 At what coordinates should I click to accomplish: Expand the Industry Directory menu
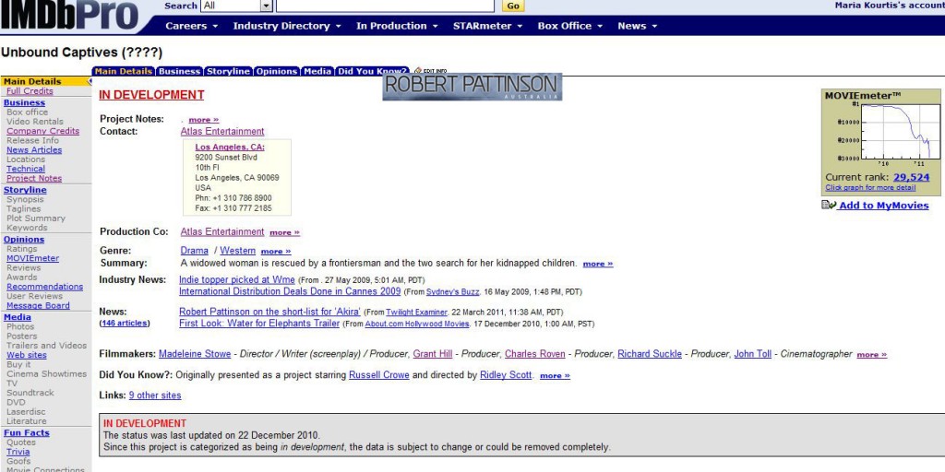tap(287, 26)
